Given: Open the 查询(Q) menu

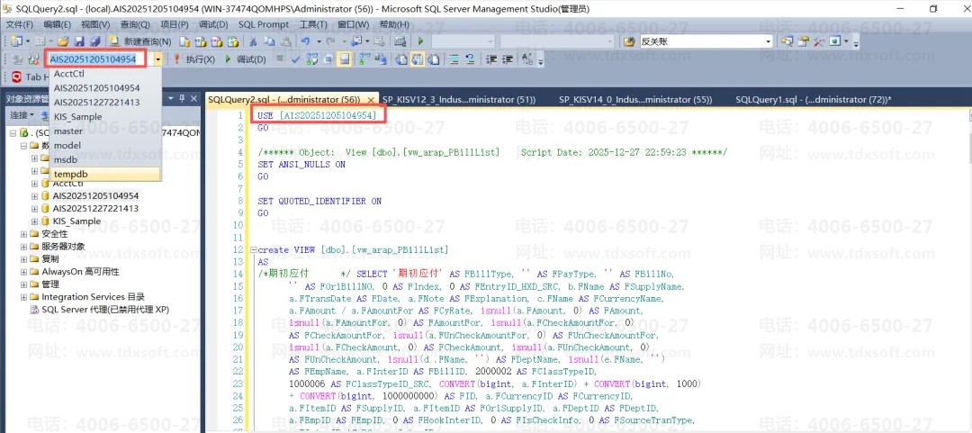Looking at the screenshot, I should click(134, 24).
